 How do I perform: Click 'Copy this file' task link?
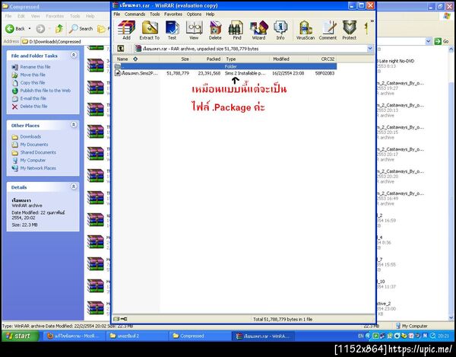33,83
